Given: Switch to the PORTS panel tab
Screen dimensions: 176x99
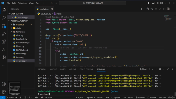Looking at the screenshot, I should coord(63,69).
